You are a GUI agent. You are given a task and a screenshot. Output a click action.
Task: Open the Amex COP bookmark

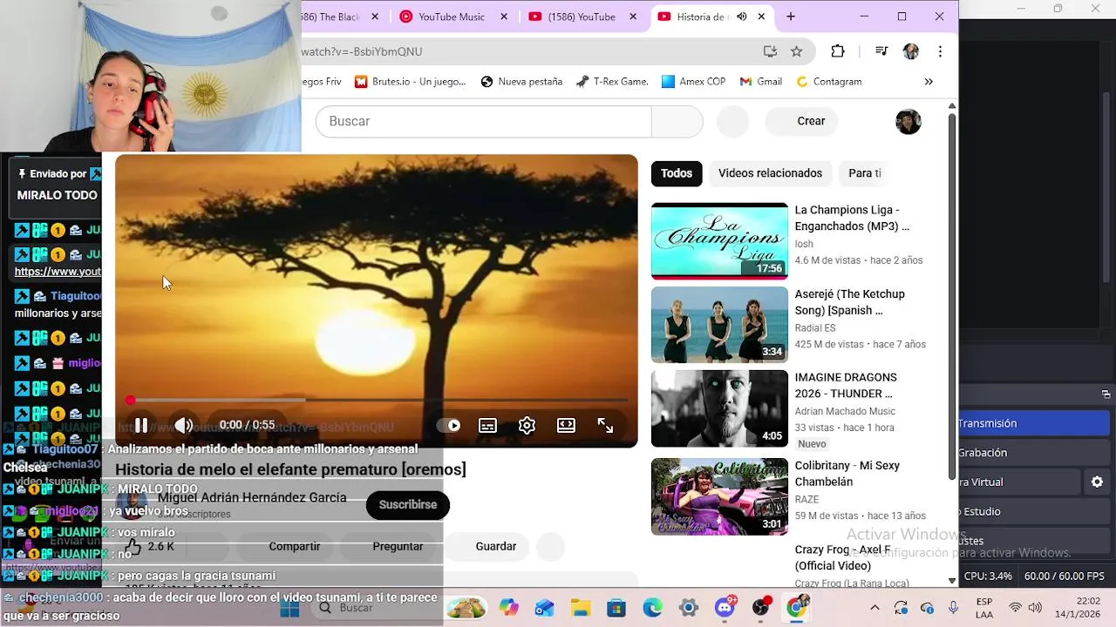click(x=693, y=82)
